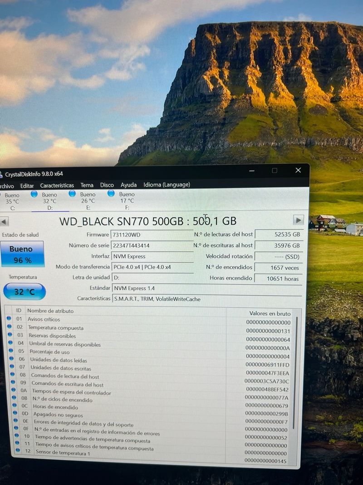Click the Estándar field NVM Express 1.4

(x=207, y=288)
